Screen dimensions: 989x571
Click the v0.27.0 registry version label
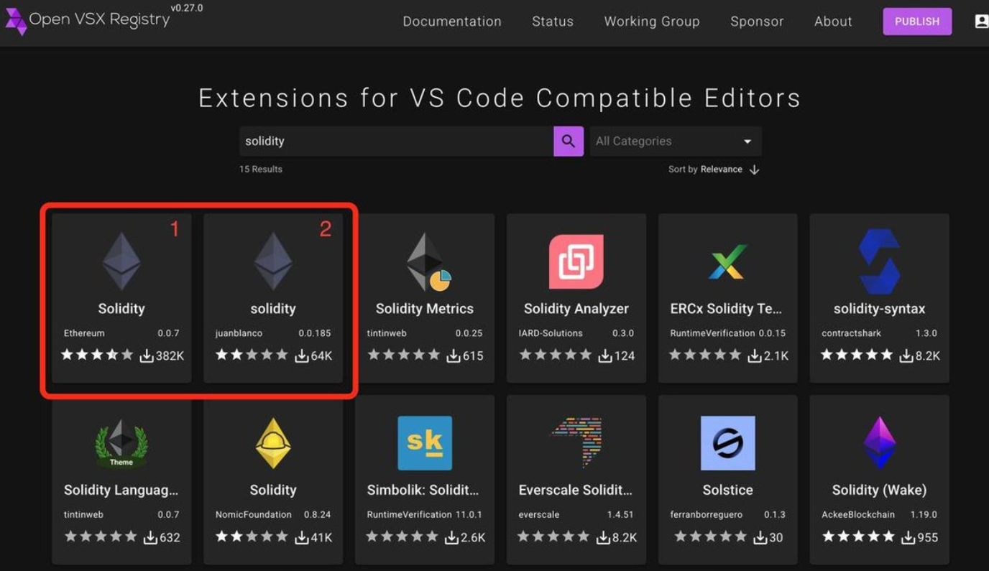click(187, 8)
